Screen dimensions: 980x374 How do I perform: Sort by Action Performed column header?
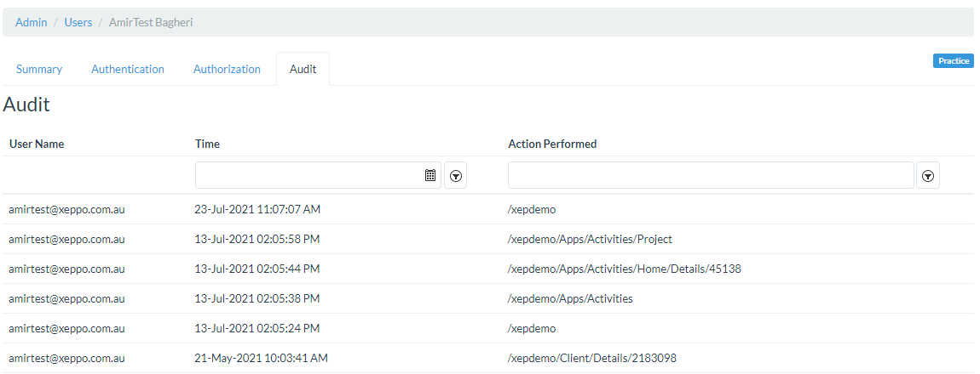(x=552, y=144)
